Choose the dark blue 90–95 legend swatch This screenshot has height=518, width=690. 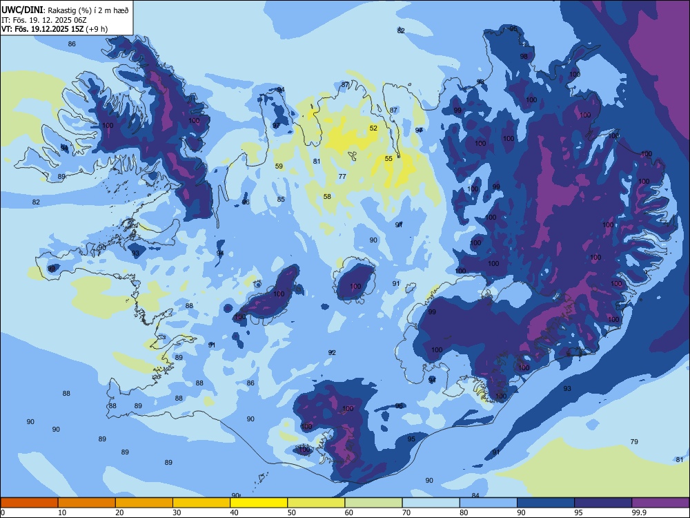[x=546, y=503]
